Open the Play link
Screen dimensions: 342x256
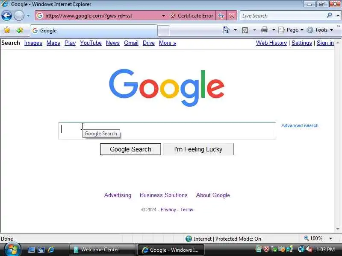pos(70,43)
